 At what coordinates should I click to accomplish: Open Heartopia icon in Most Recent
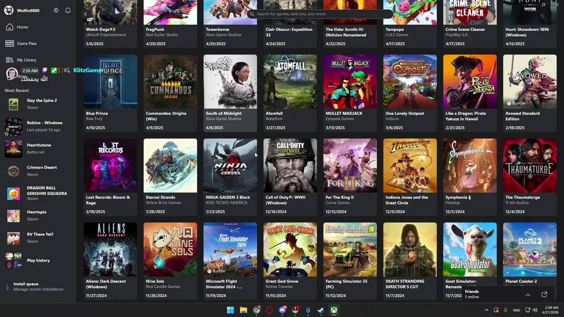14,216
